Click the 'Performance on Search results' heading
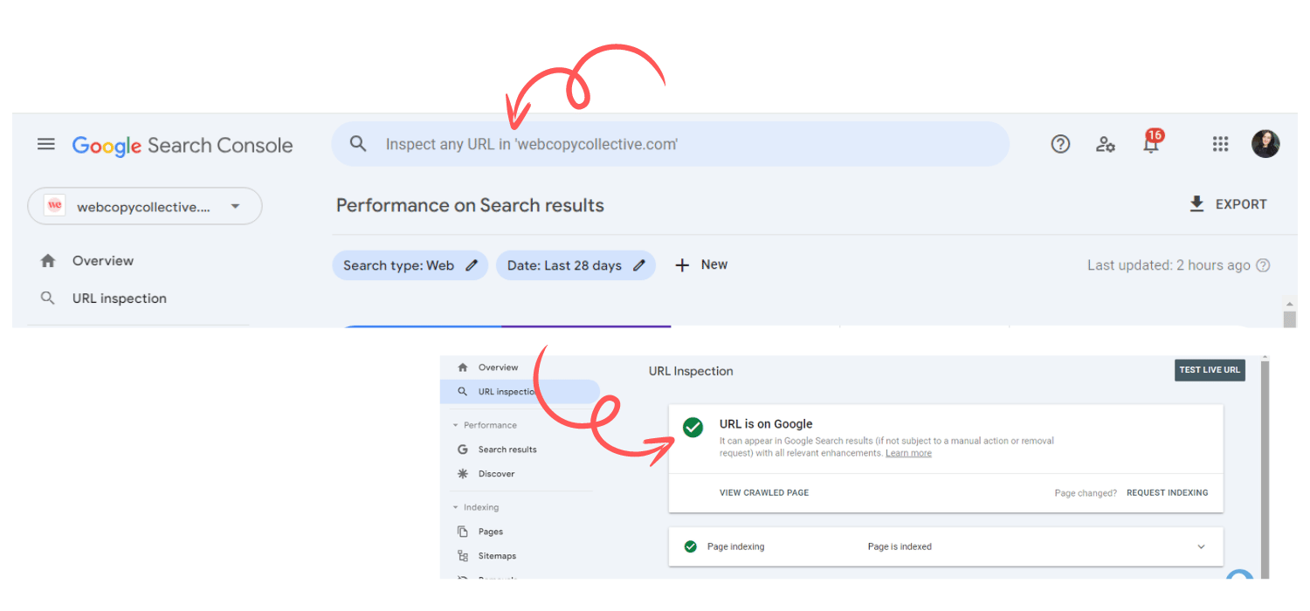 (470, 206)
